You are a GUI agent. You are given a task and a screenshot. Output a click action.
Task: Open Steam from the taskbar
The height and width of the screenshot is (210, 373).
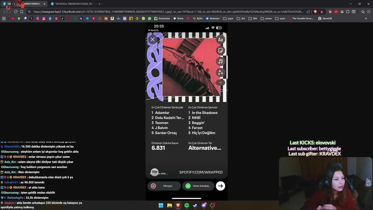pos(195,205)
